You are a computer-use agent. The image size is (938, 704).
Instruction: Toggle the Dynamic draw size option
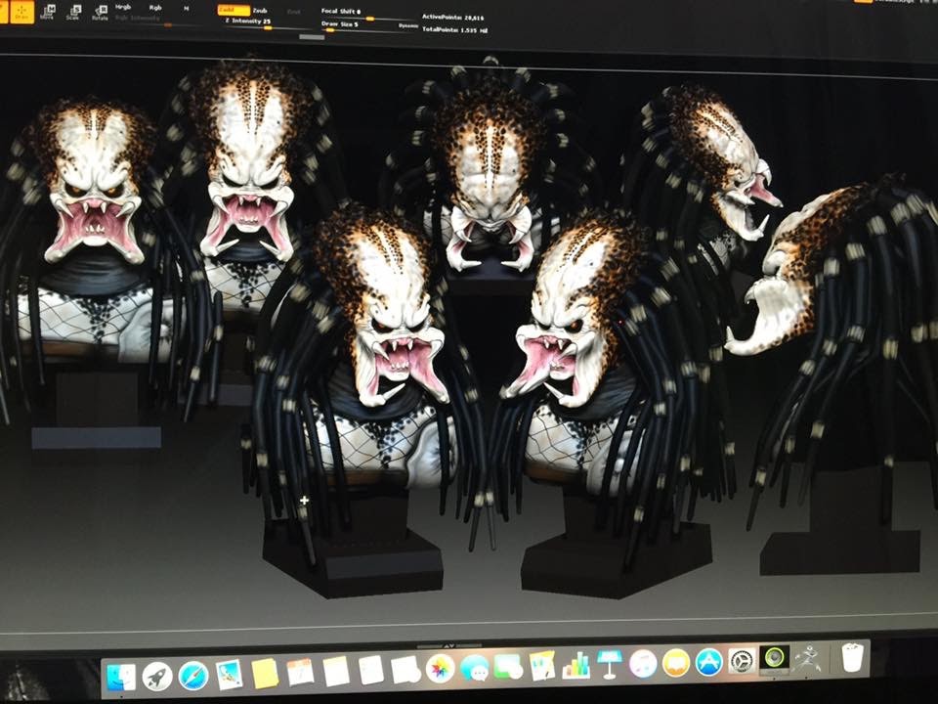(408, 25)
